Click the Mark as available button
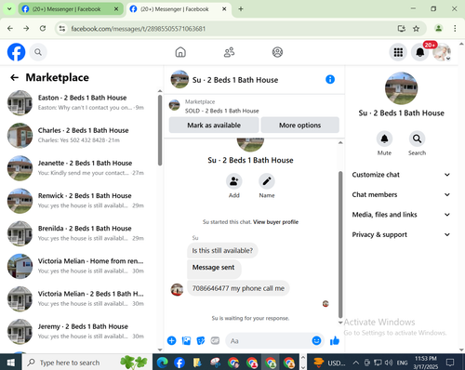This screenshot has width=465, height=370. 214,126
